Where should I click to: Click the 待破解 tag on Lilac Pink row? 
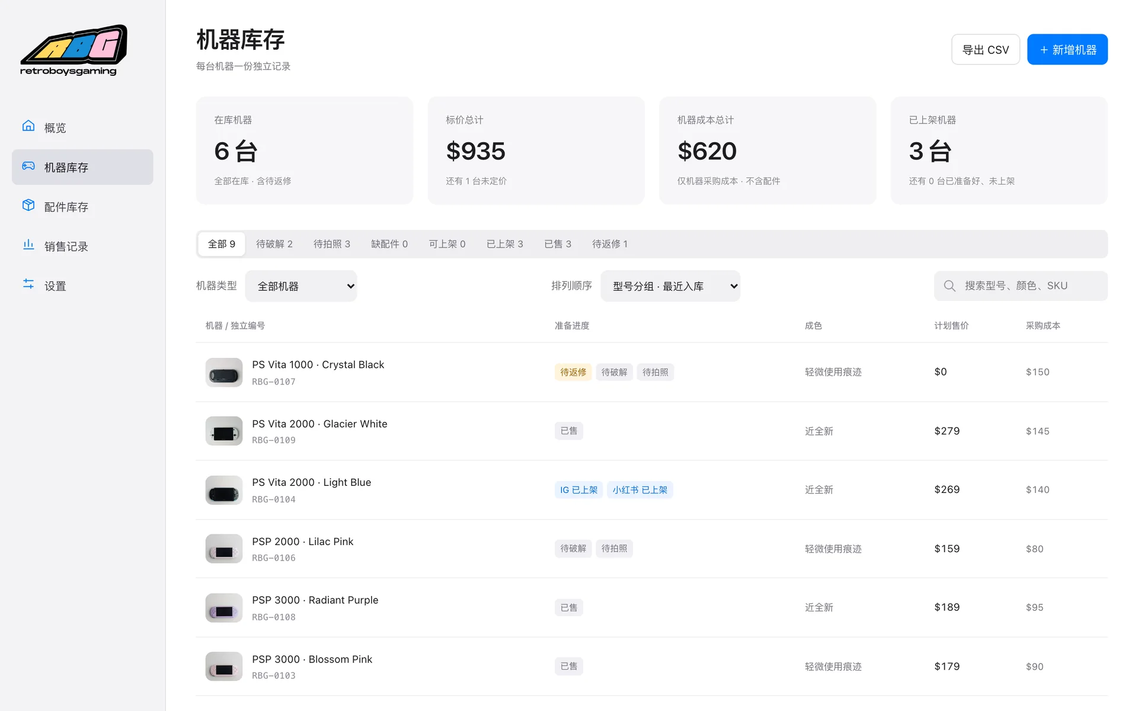tap(573, 549)
